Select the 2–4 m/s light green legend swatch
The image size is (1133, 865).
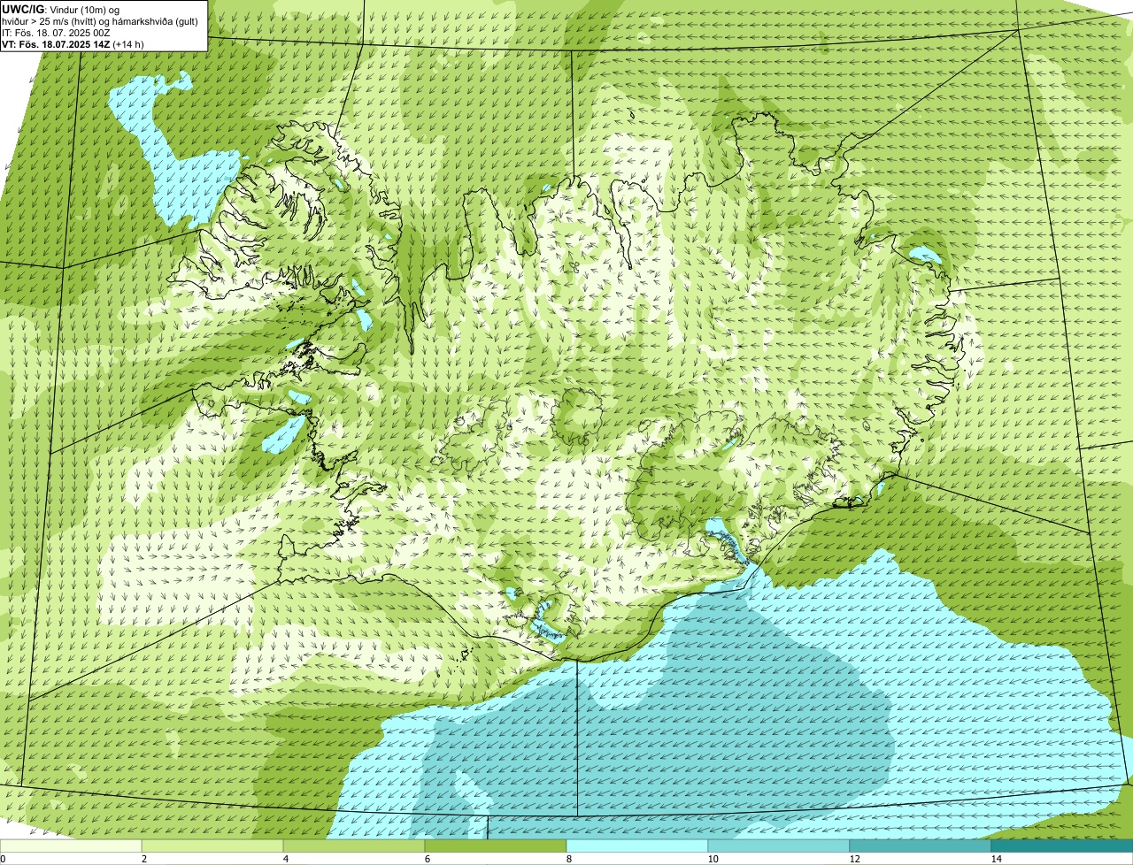pyautogui.click(x=212, y=846)
